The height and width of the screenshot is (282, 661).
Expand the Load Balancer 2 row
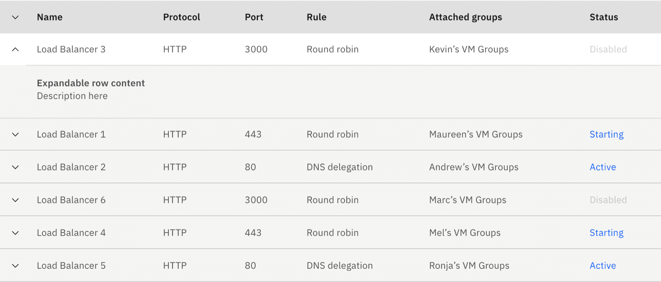pos(15,167)
